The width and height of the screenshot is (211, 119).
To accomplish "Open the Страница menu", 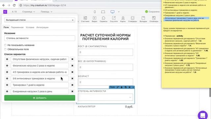I will pos(29,12).
